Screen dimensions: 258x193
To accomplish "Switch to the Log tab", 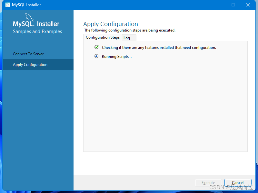I will click(129, 38).
